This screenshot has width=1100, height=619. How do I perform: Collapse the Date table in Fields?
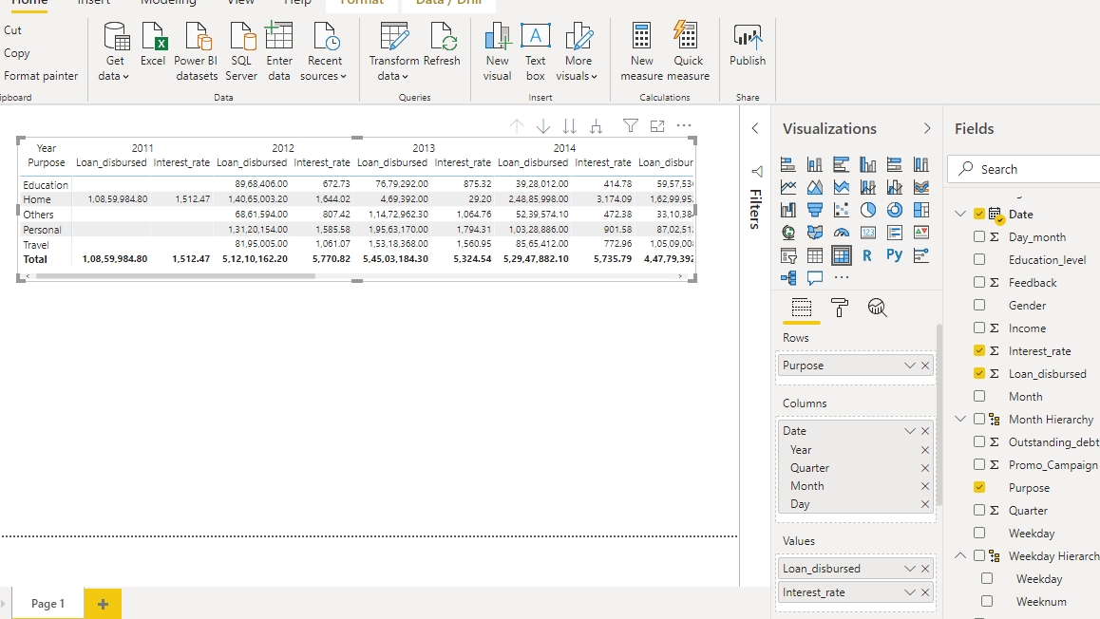tap(960, 215)
